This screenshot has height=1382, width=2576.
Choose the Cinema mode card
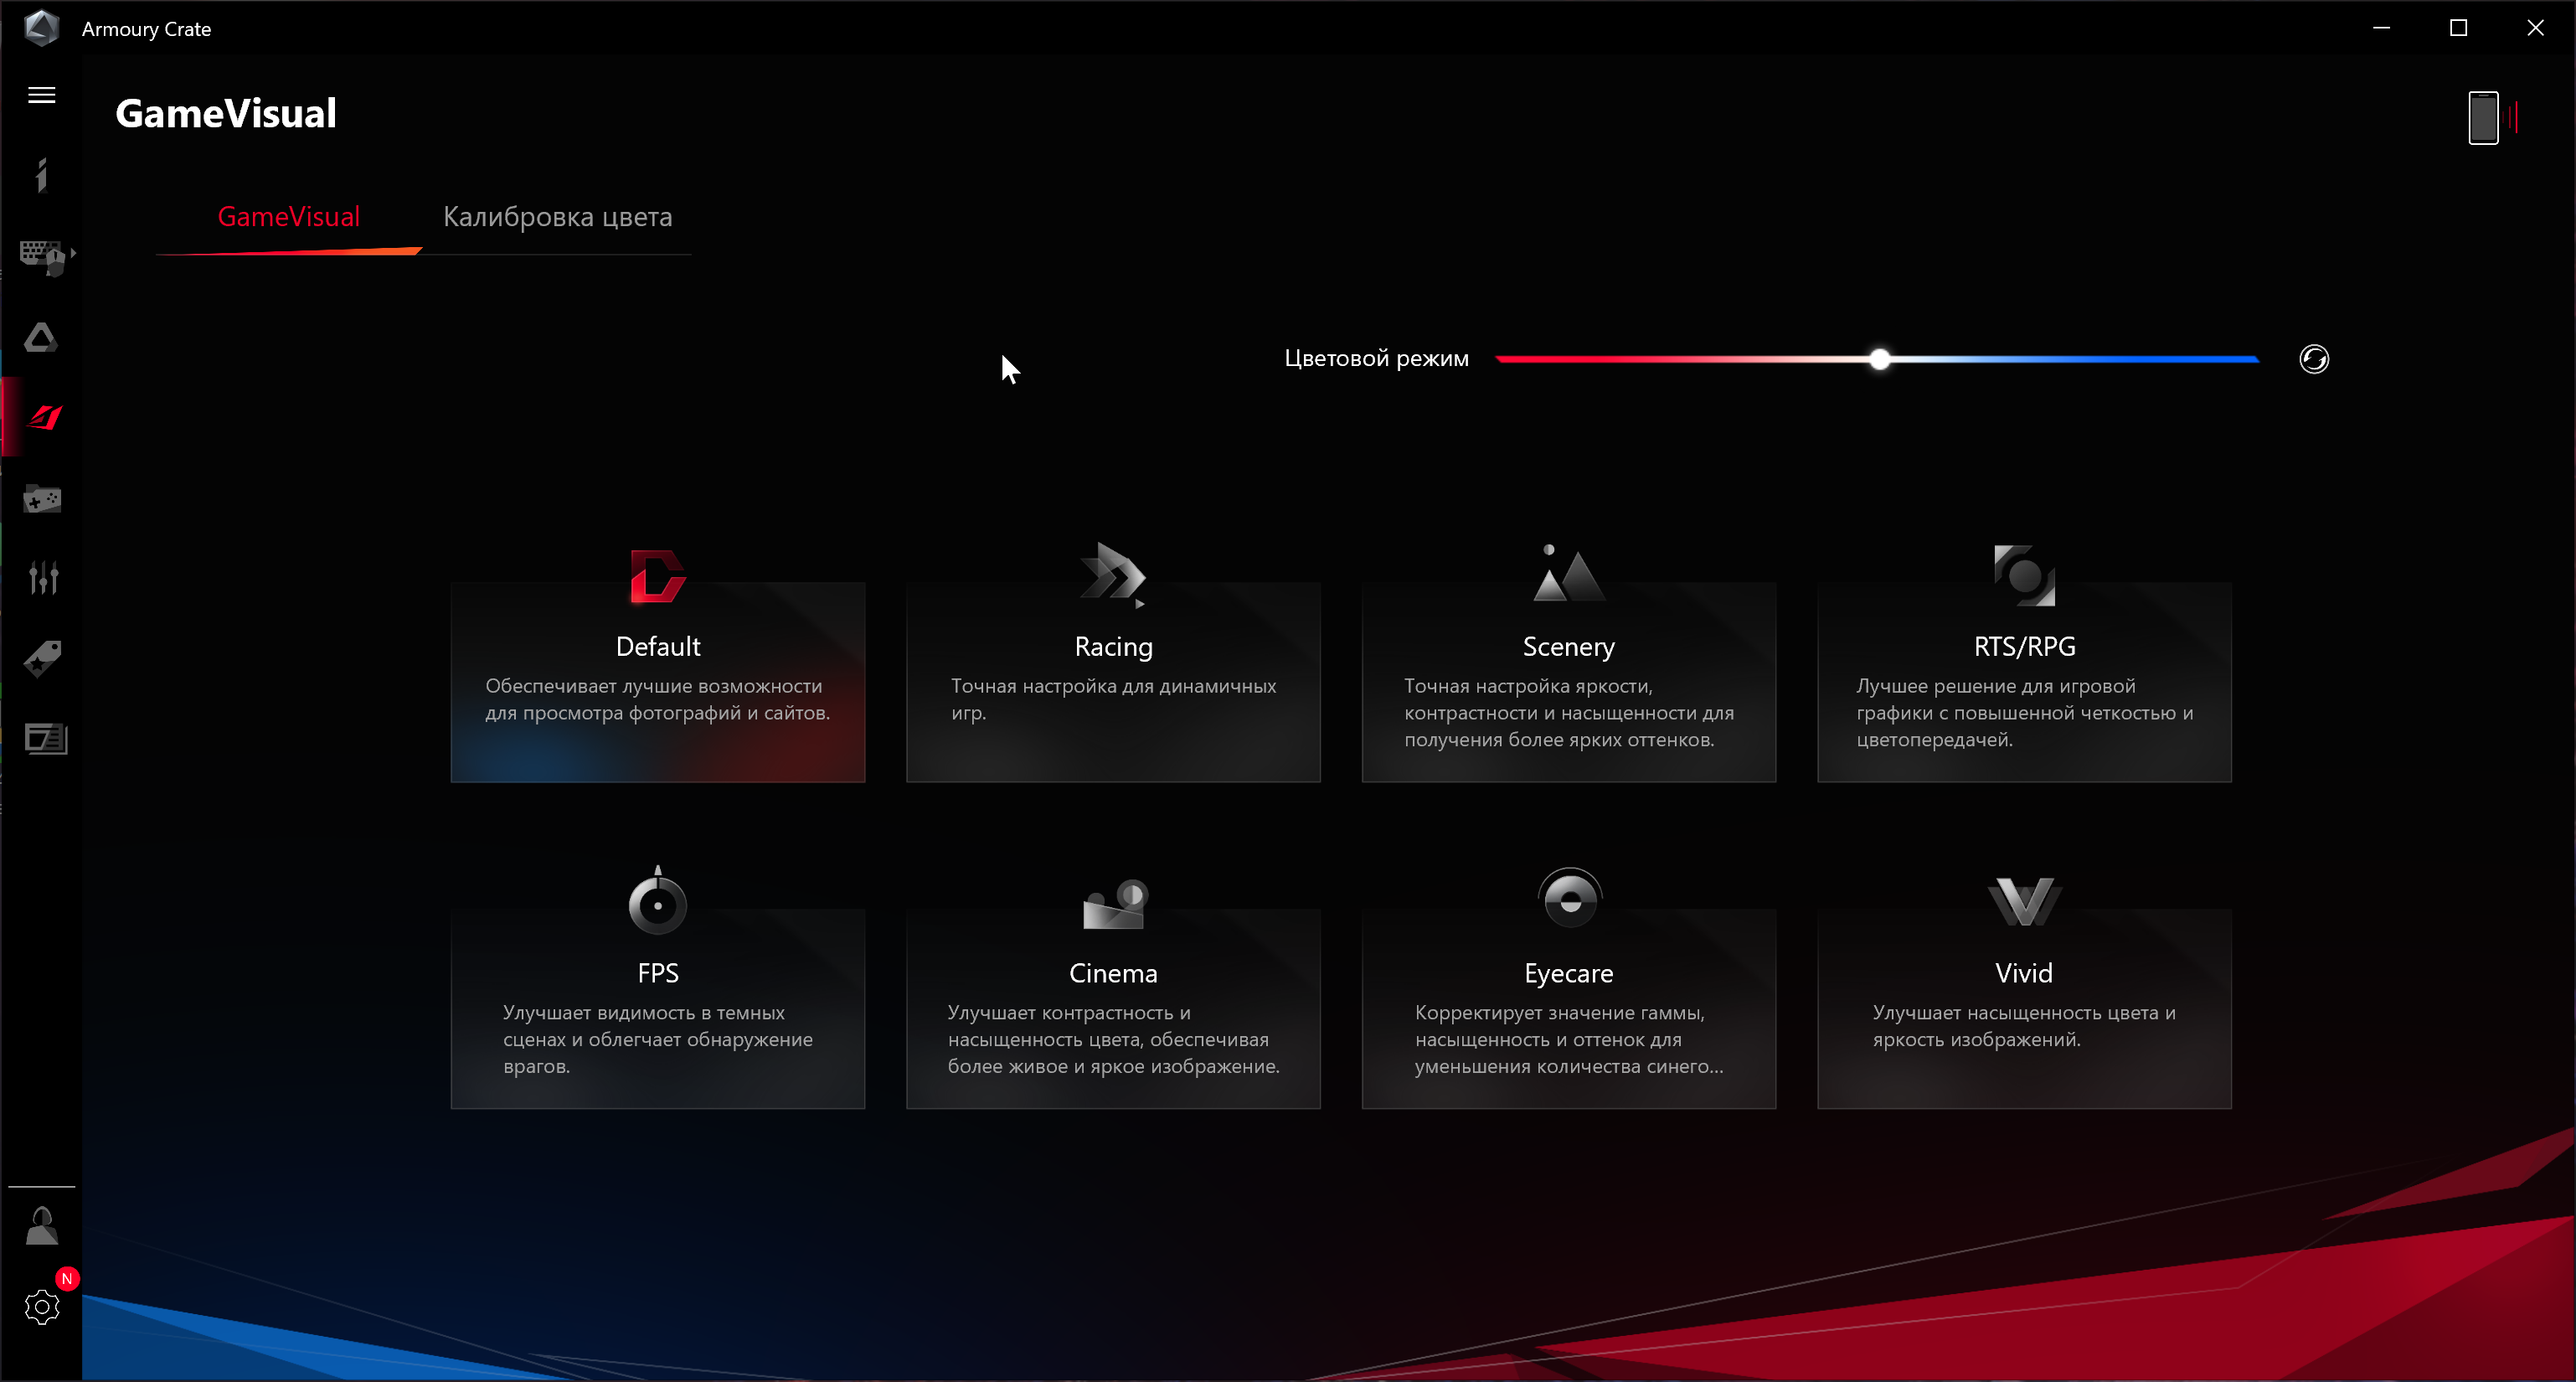click(1112, 1007)
